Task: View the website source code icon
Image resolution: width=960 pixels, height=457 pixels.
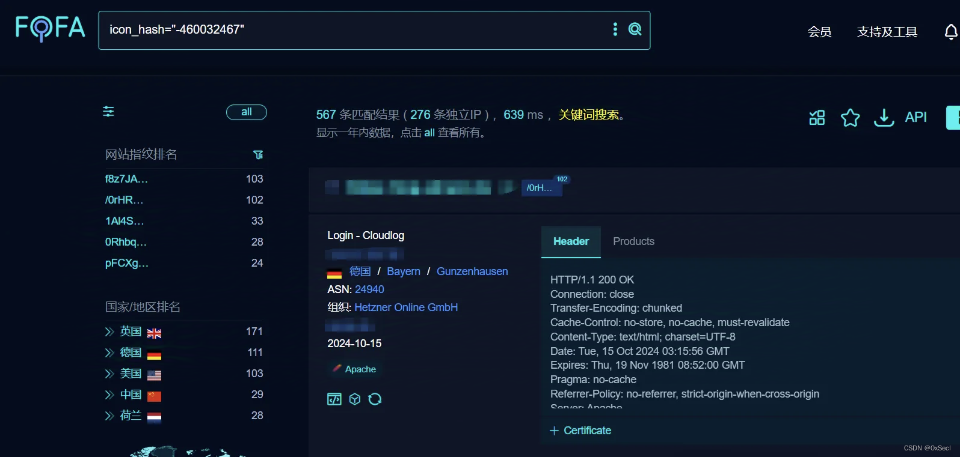Action: coord(334,399)
